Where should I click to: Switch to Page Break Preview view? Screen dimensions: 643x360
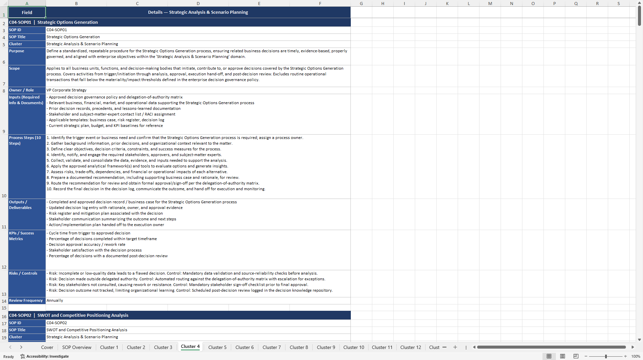click(576, 356)
